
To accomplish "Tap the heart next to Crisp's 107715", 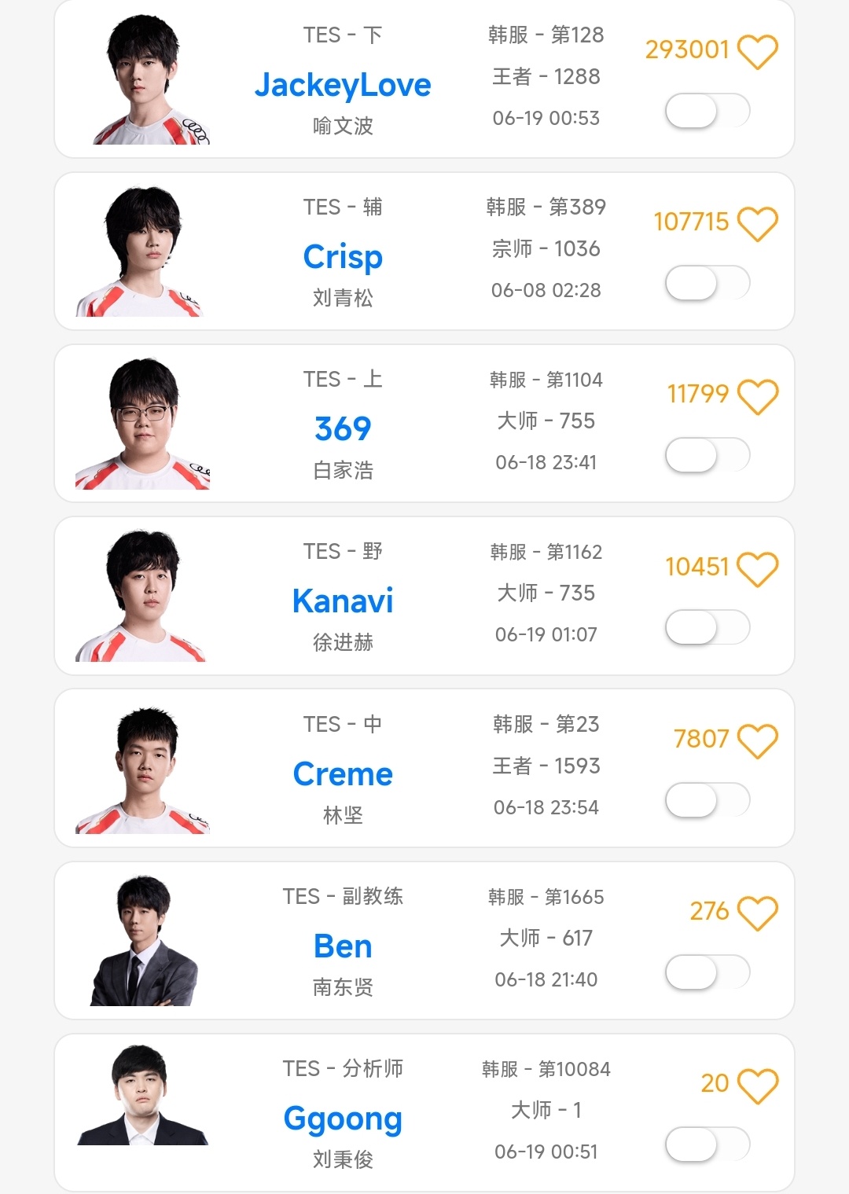I will pos(758,224).
